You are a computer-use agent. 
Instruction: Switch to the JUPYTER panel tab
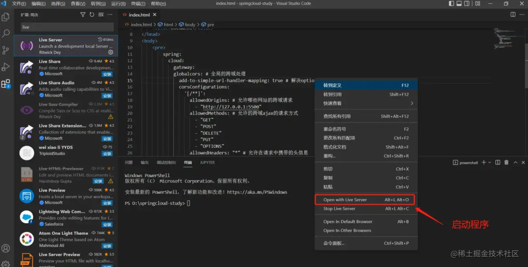click(x=207, y=162)
